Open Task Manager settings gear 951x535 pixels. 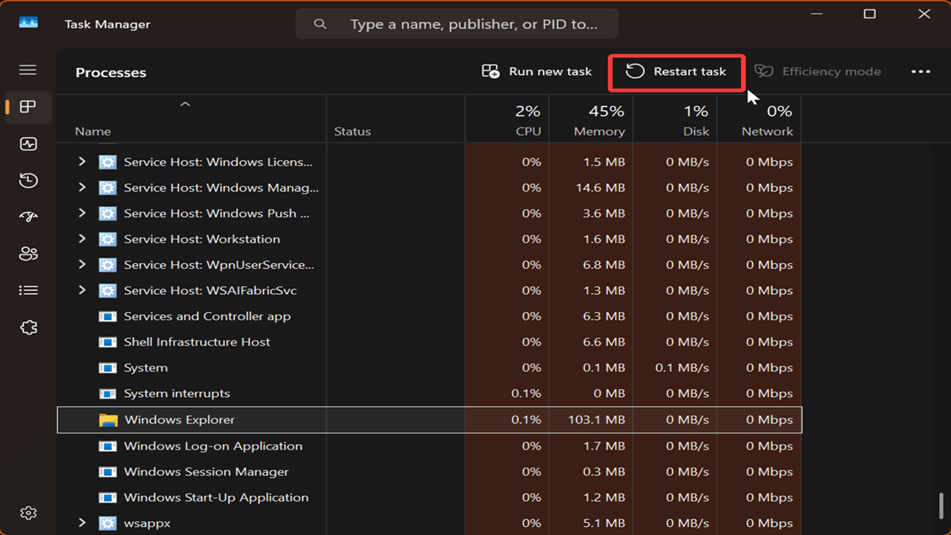pos(29,513)
